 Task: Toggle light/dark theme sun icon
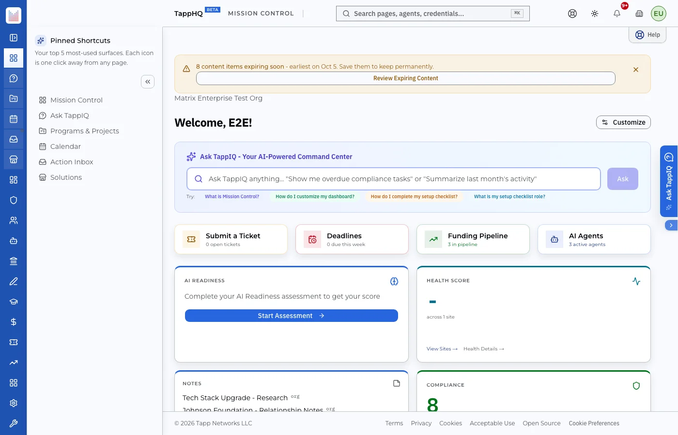click(595, 14)
